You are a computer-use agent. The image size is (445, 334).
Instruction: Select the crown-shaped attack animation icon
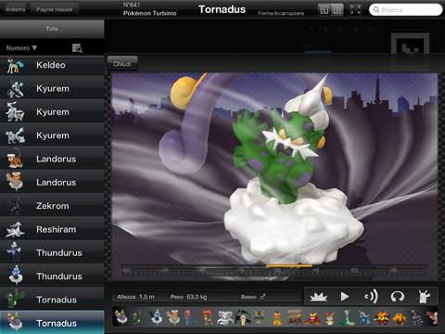tap(318, 297)
